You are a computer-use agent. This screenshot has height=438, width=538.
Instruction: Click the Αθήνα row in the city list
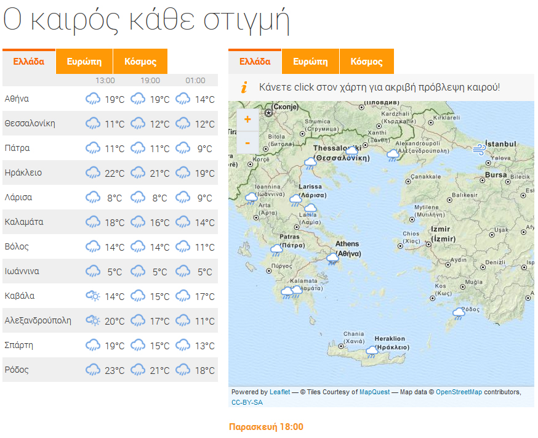click(x=17, y=99)
